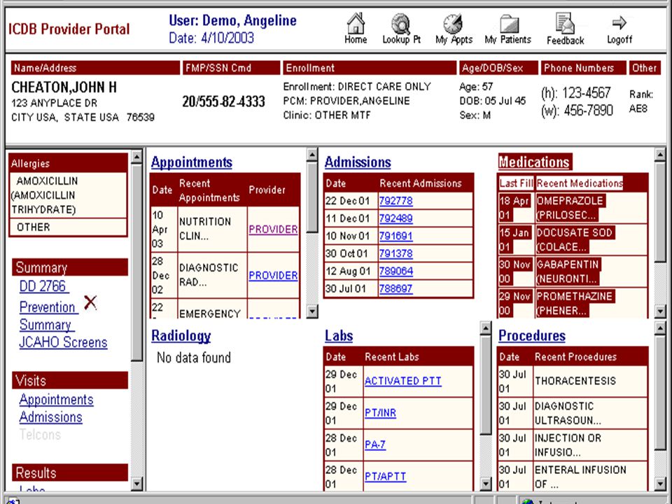This screenshot has width=672, height=504.
Task: Click the Summary sidebar section header
Action: (x=70, y=267)
